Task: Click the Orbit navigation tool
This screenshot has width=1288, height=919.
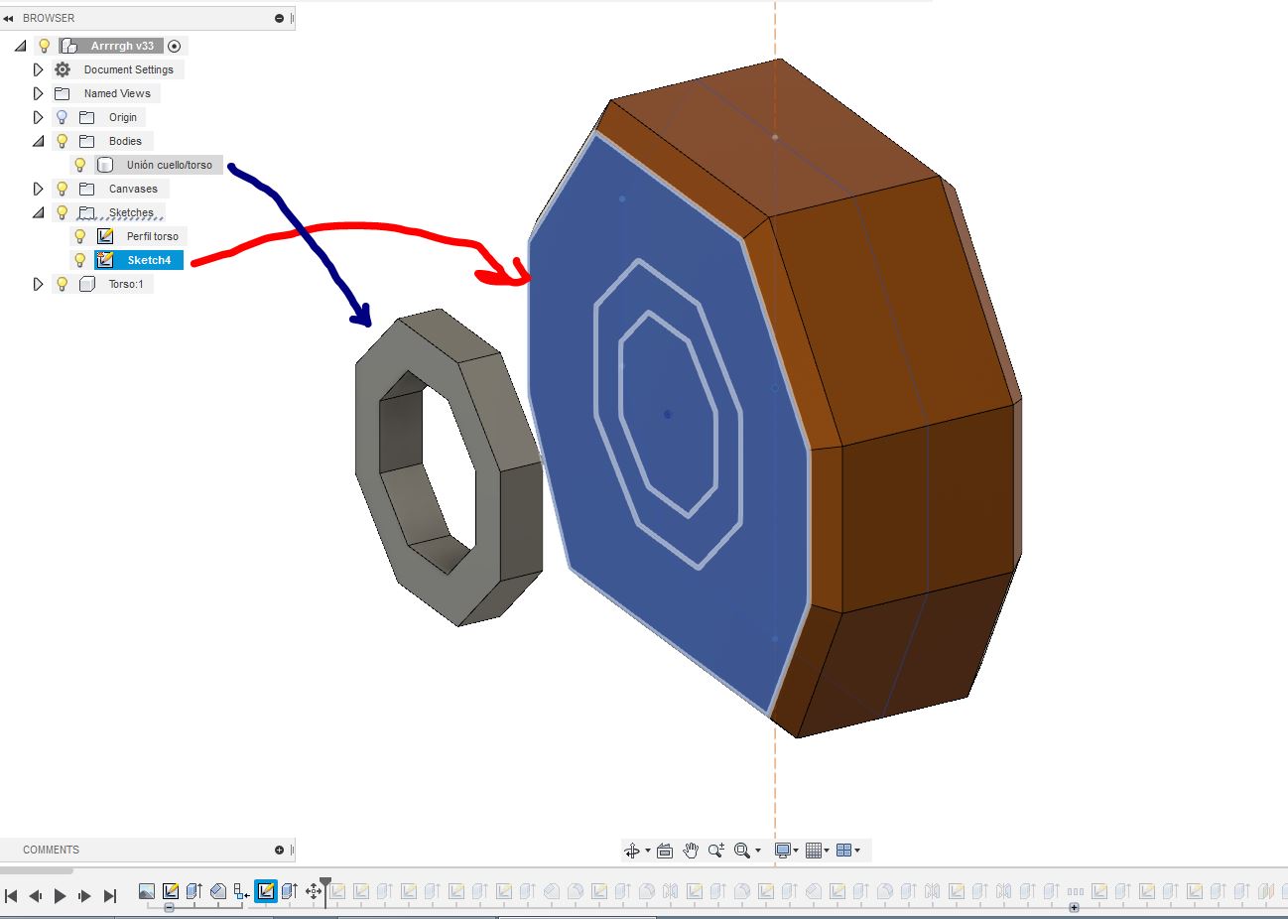Action: click(631, 851)
